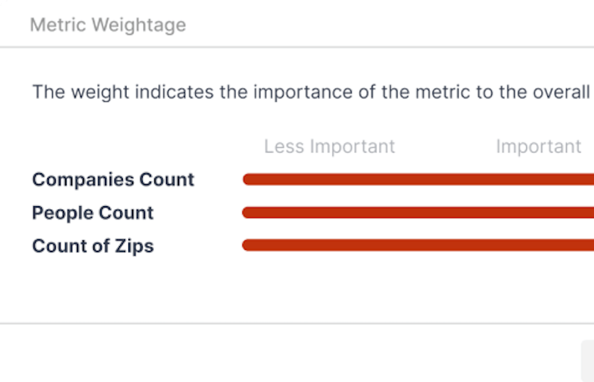Open the Metric Weightage section header
This screenshot has width=594, height=382.
pyautogui.click(x=108, y=25)
